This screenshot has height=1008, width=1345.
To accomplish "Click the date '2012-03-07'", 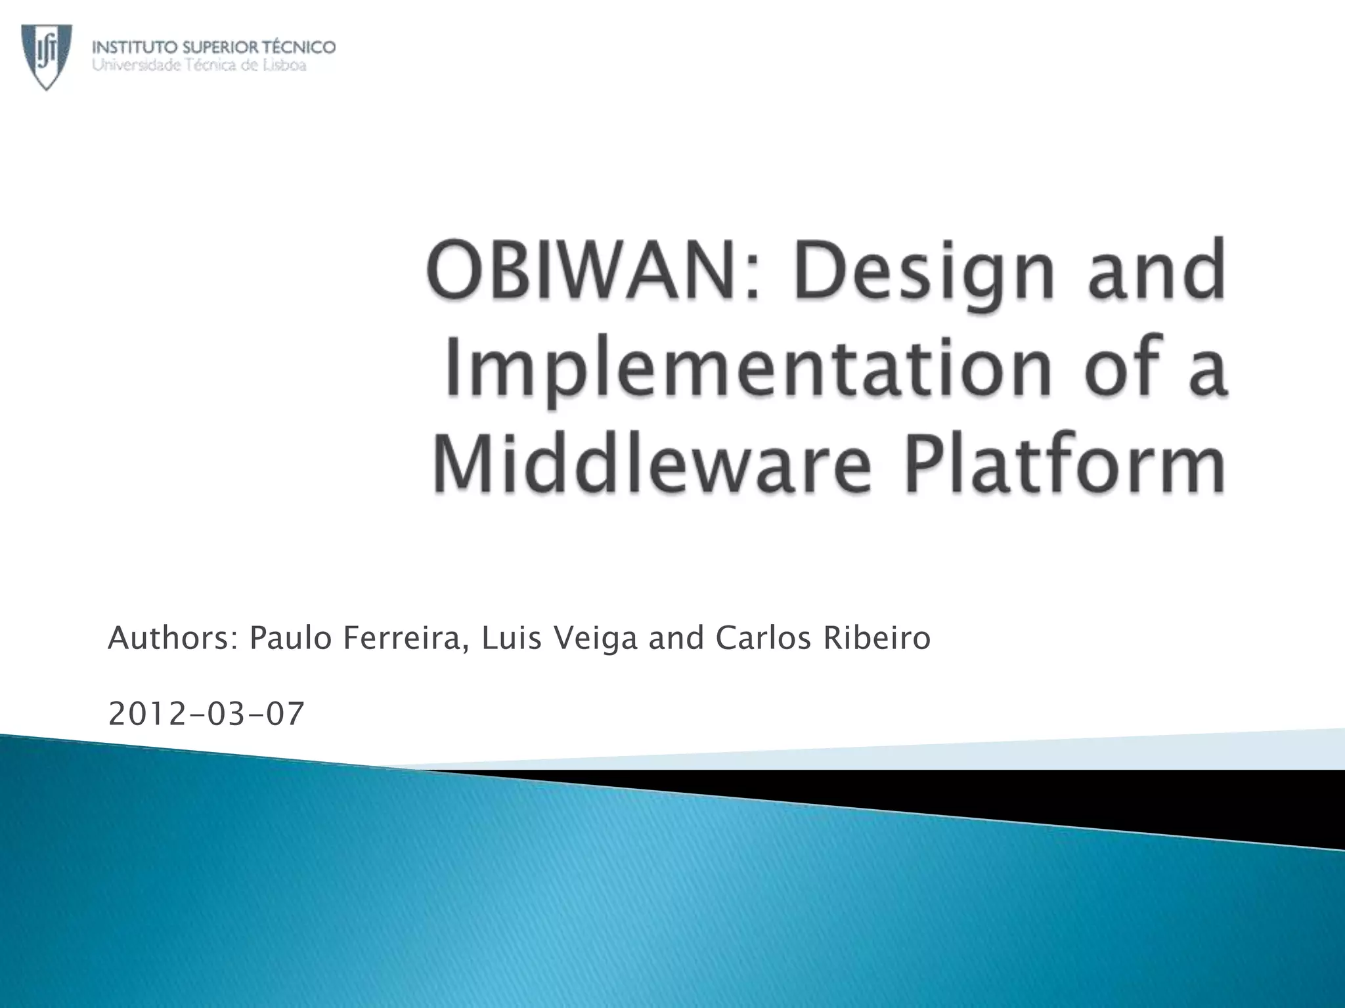I will click(206, 714).
